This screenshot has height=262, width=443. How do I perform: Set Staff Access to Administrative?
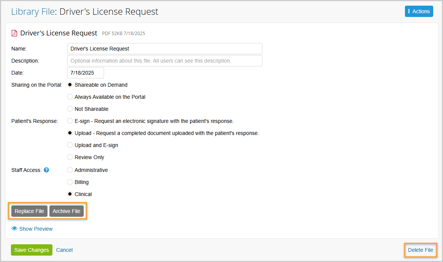tap(70, 170)
